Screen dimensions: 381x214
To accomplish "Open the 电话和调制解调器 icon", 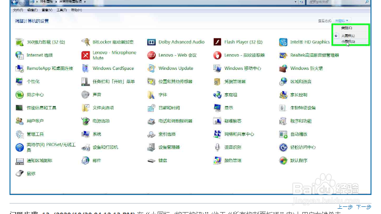I will pos(151,121).
